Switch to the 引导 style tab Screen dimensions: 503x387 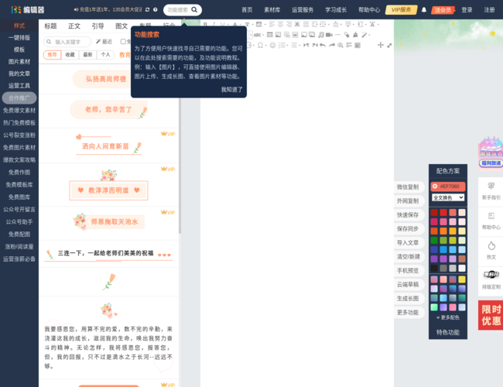[x=98, y=26]
